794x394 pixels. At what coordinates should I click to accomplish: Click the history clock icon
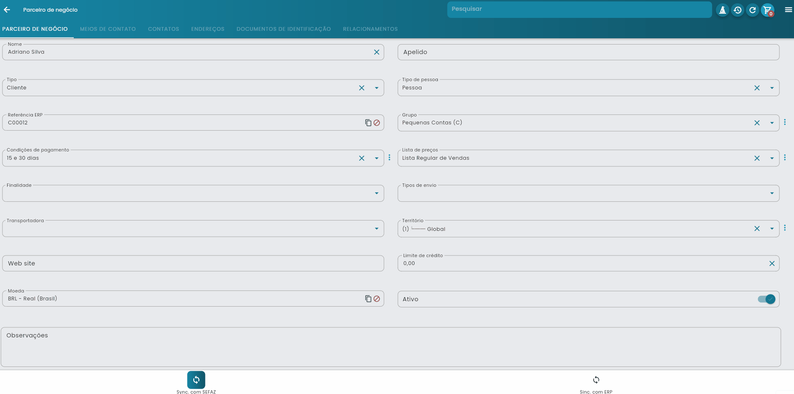[737, 10]
